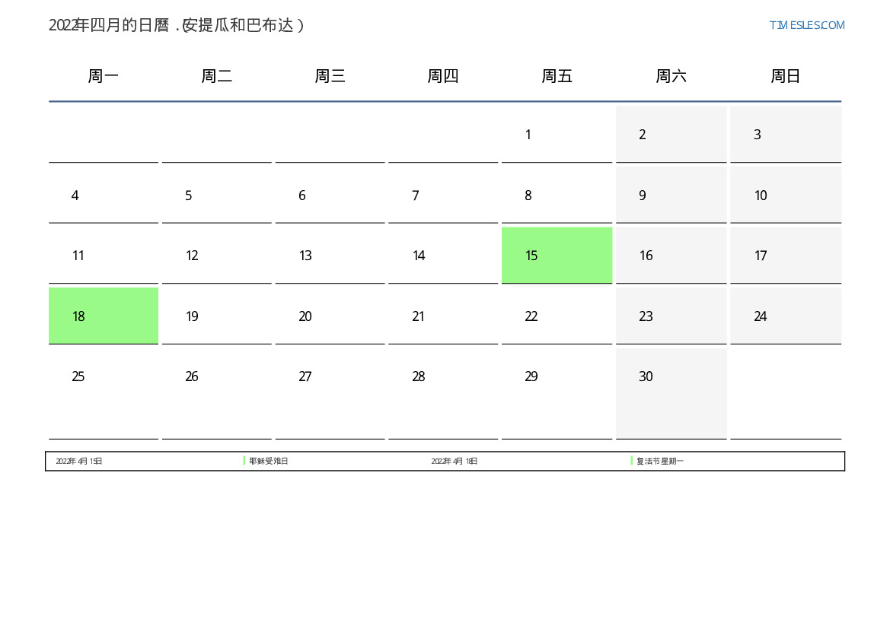Click legend date 2022年4月15日
The image size is (890, 629).
tap(79, 461)
